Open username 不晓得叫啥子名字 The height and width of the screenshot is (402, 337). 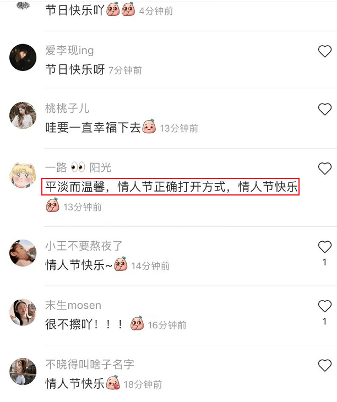coord(90,365)
